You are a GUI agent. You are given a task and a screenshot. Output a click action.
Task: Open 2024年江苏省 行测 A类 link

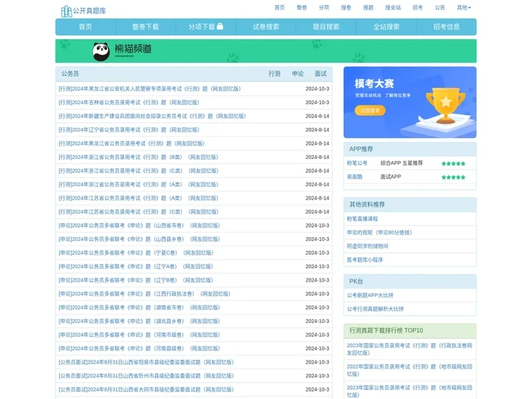[x=138, y=198]
